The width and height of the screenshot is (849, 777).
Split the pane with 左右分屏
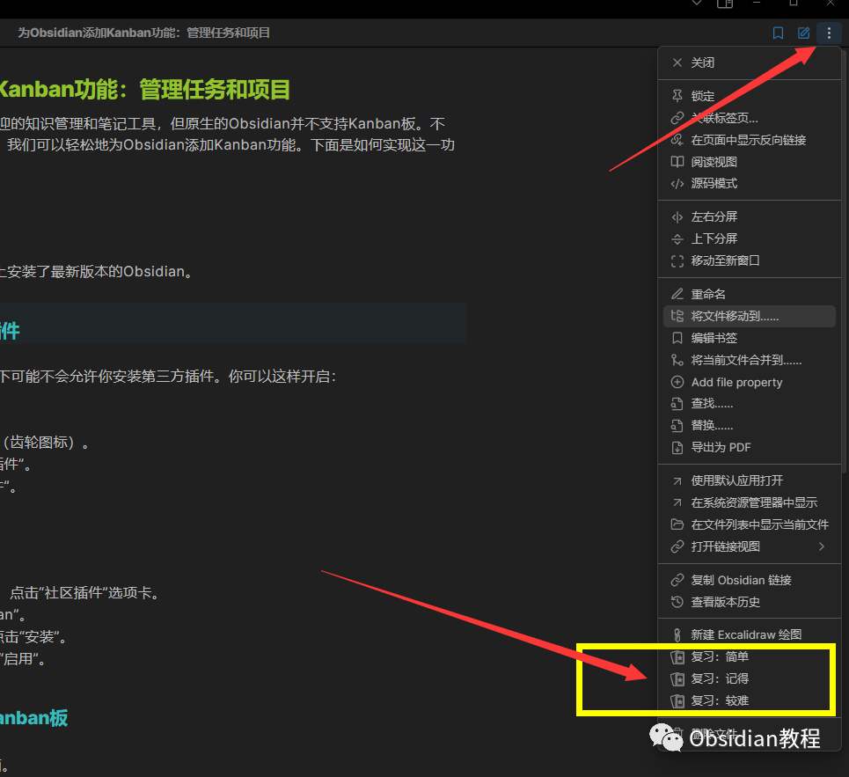750,217
